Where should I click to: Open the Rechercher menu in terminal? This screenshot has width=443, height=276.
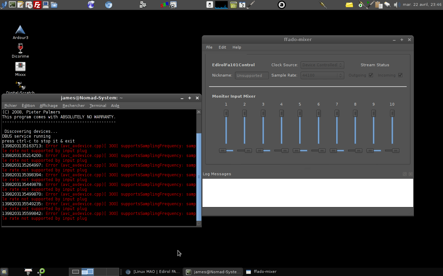(x=73, y=106)
